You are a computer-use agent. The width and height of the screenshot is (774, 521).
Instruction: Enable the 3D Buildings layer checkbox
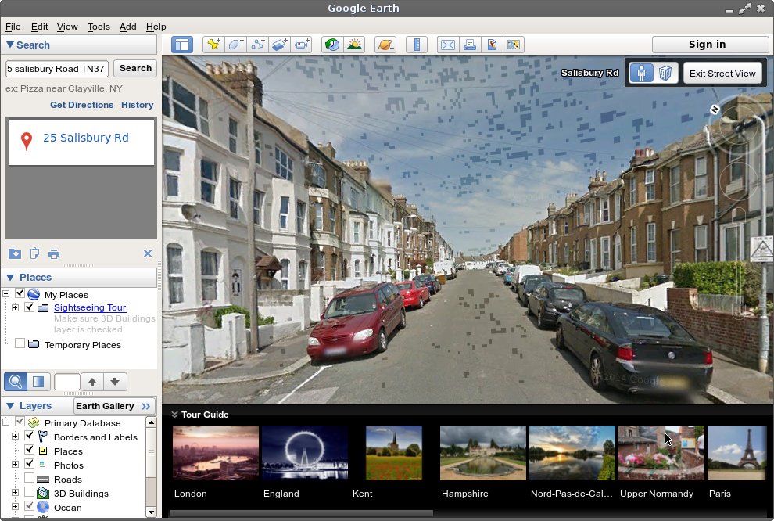(29, 492)
